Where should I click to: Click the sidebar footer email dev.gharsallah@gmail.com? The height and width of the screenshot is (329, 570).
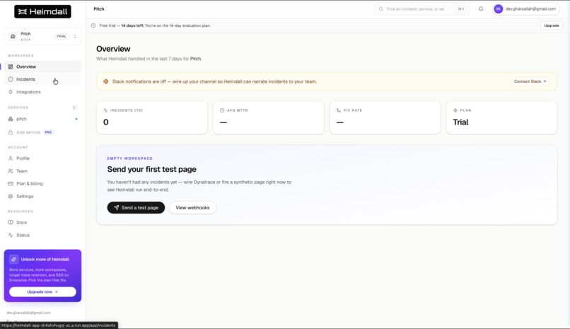[x=28, y=313]
